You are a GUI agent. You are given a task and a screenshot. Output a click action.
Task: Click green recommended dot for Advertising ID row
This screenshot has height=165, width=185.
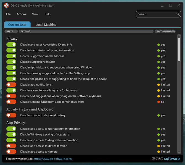(158, 45)
